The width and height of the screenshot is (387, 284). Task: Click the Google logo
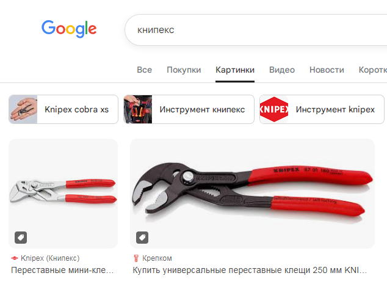point(69,29)
